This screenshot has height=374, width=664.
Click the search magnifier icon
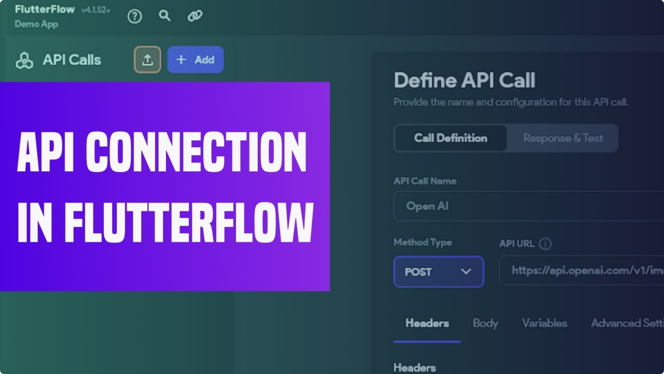[164, 16]
